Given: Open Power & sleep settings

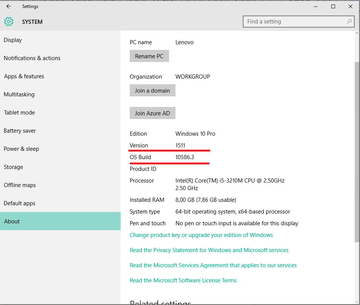Looking at the screenshot, I should pos(60,149).
